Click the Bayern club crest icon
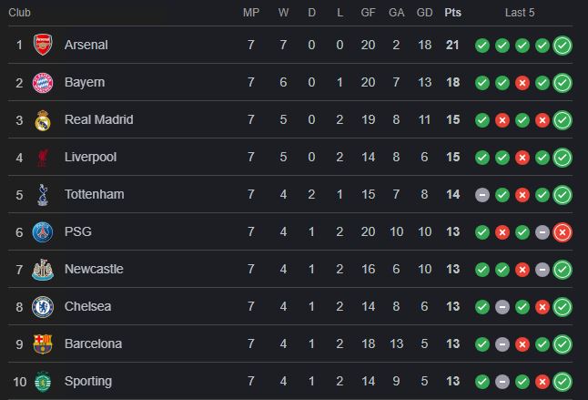 pyautogui.click(x=42, y=82)
